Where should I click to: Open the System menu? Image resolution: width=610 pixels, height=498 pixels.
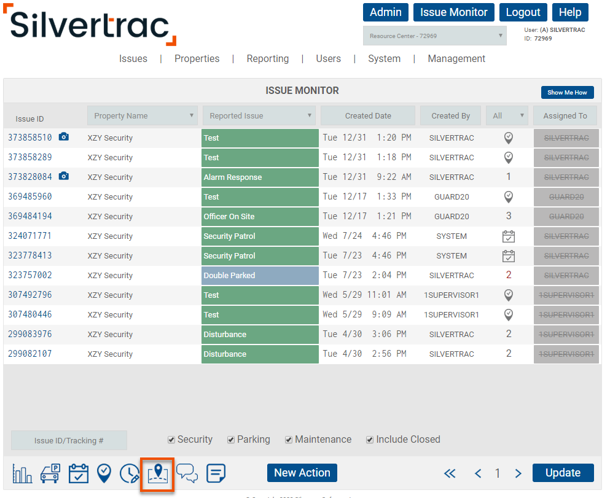point(385,59)
